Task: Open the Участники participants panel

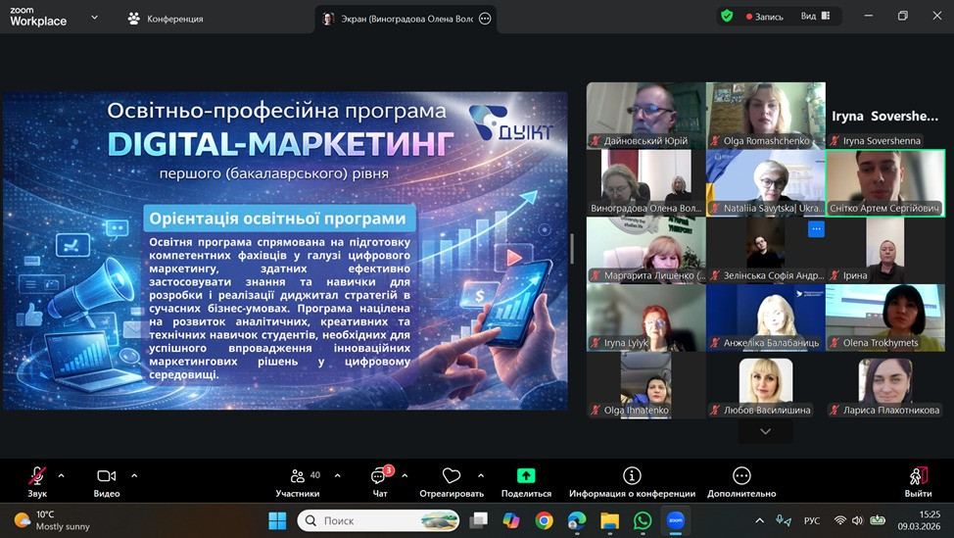Action: pos(297,476)
